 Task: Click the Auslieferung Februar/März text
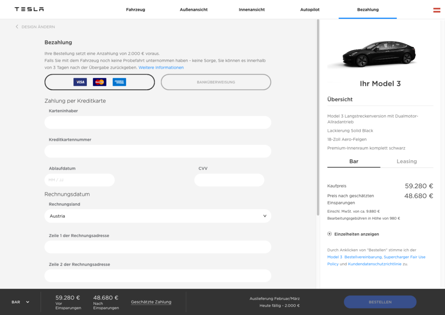click(275, 298)
